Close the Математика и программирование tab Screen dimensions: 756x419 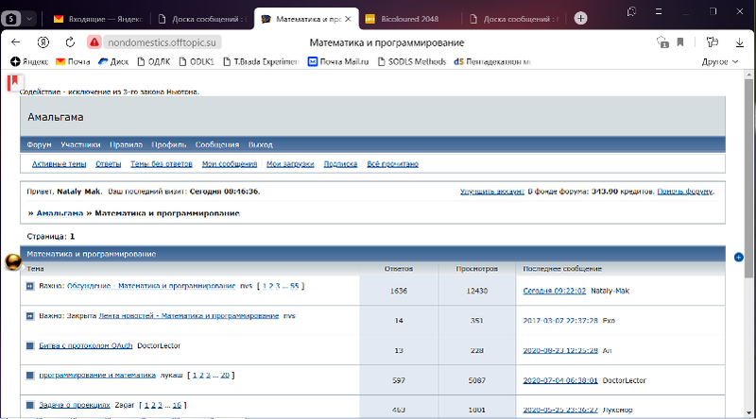[348, 19]
